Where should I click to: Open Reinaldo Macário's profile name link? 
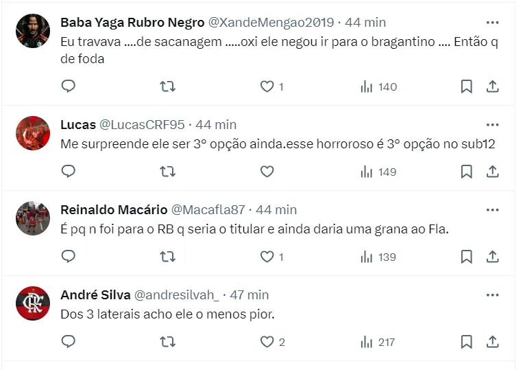112,209
